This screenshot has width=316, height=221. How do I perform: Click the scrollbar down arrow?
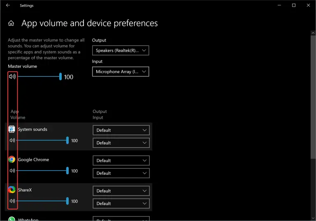313,218
